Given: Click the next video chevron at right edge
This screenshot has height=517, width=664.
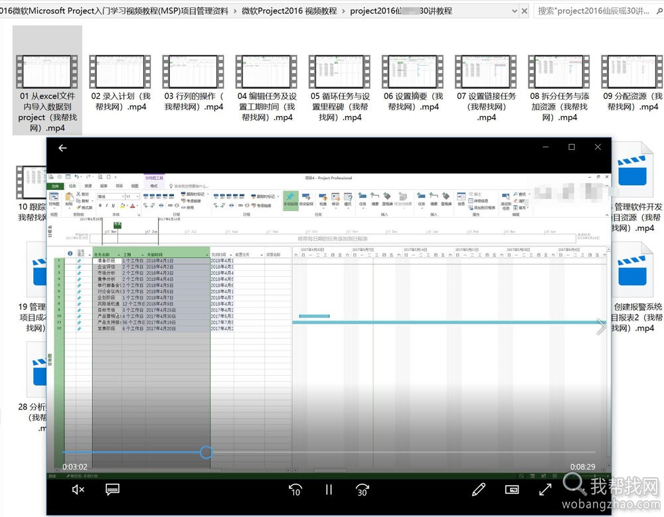Looking at the screenshot, I should click(x=601, y=327).
